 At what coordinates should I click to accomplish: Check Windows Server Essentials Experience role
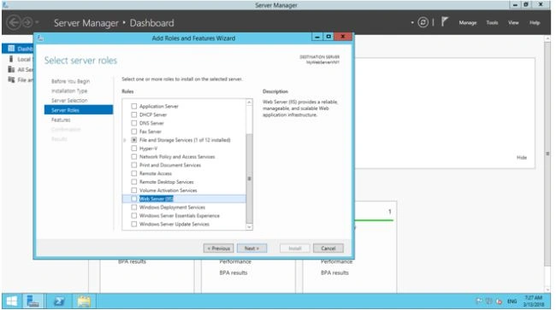tap(134, 215)
